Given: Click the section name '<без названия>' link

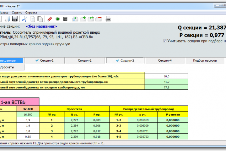Looking at the screenshot, I should [x=41, y=26].
